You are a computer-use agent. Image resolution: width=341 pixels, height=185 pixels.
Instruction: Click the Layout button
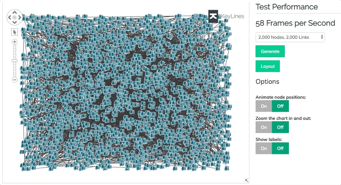click(x=268, y=67)
